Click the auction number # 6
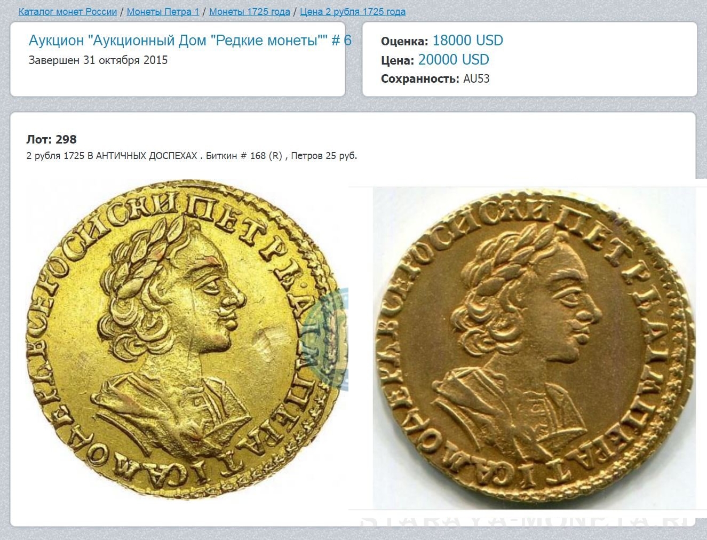Image resolution: width=707 pixels, height=540 pixels. [341, 41]
